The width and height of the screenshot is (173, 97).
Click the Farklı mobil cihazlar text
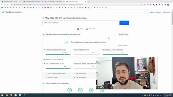pos(81,74)
